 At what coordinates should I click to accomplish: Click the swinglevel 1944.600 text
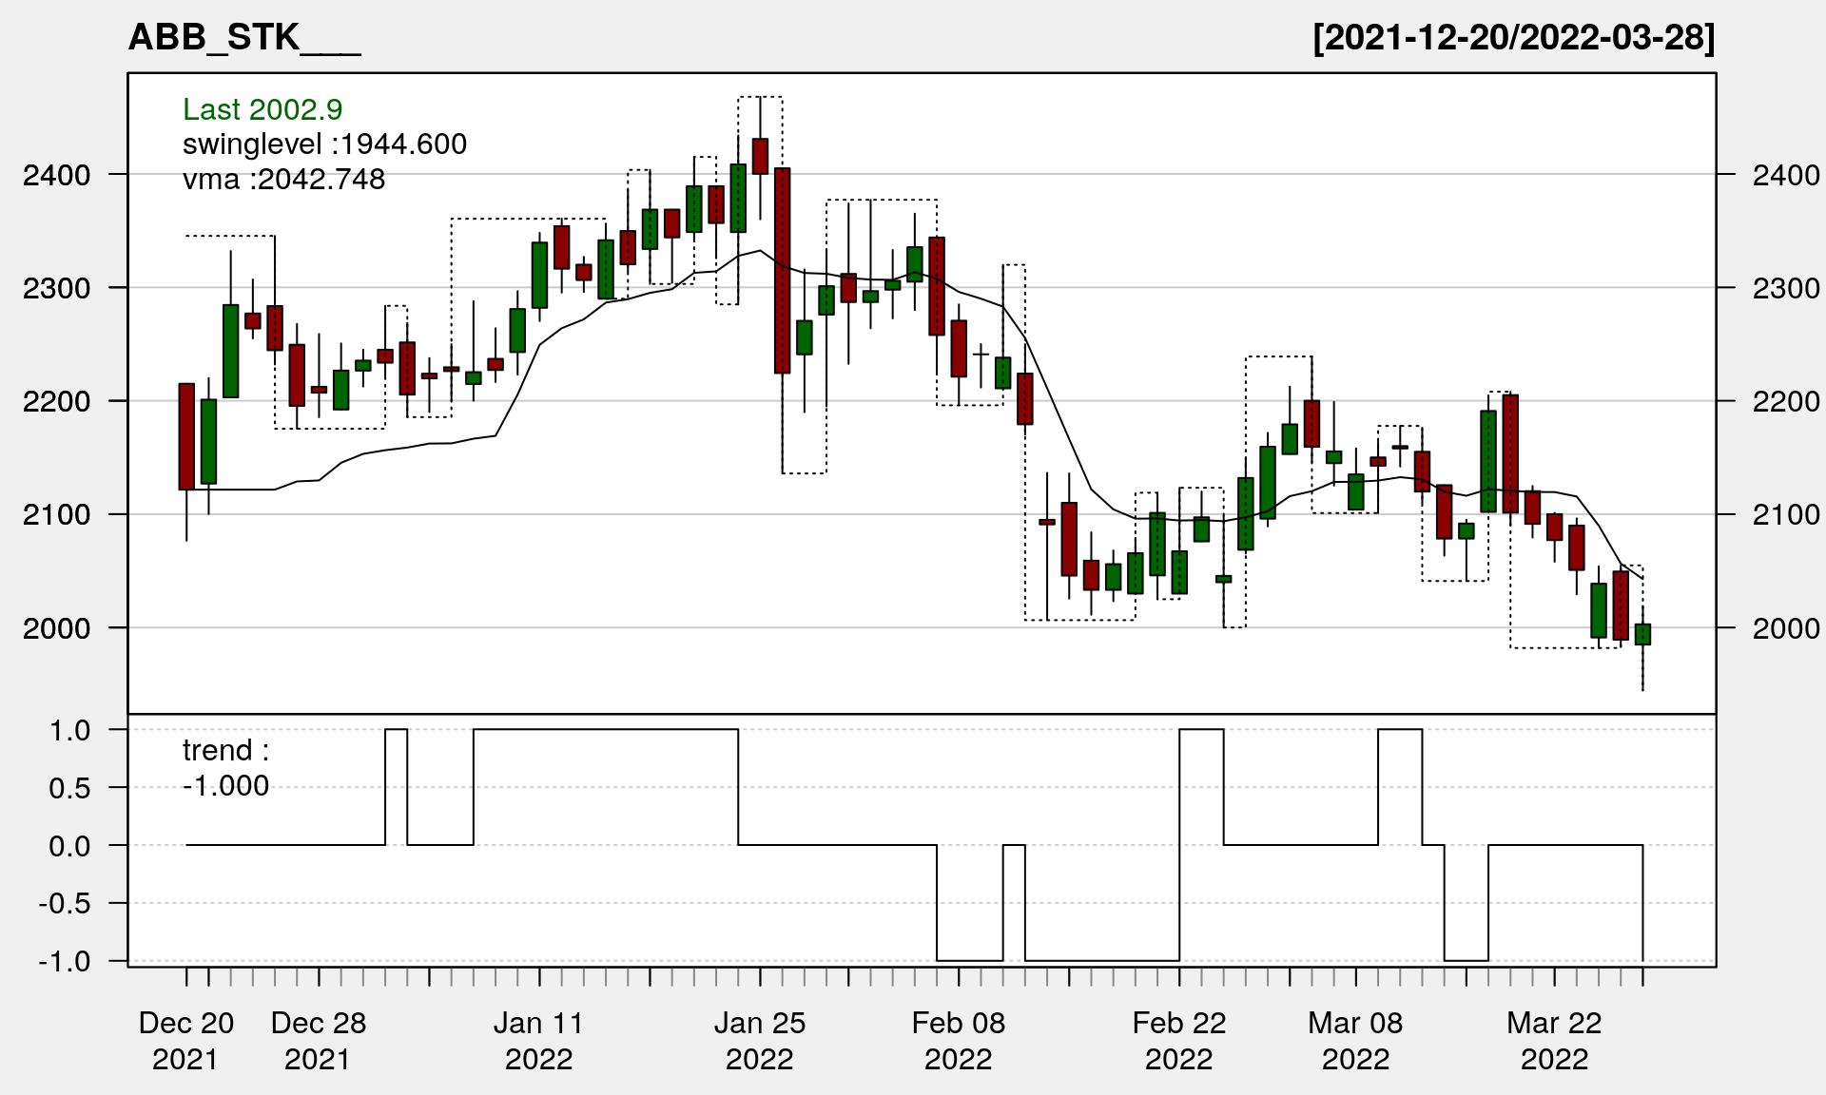point(324,144)
